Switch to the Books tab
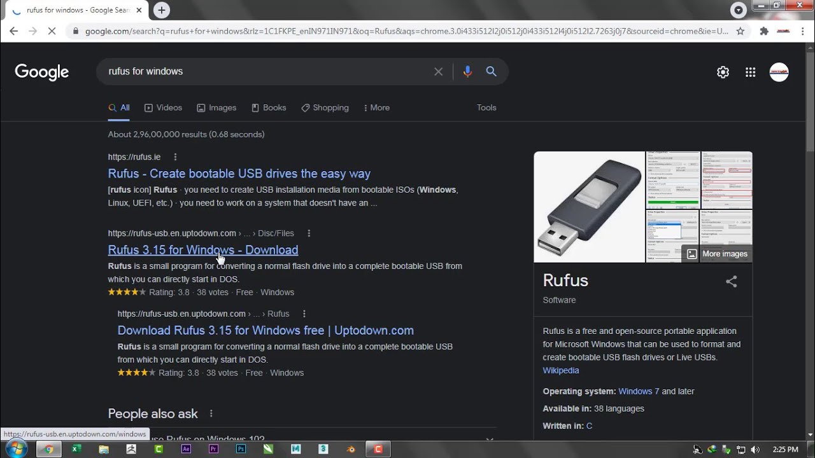The width and height of the screenshot is (815, 458). (x=269, y=108)
